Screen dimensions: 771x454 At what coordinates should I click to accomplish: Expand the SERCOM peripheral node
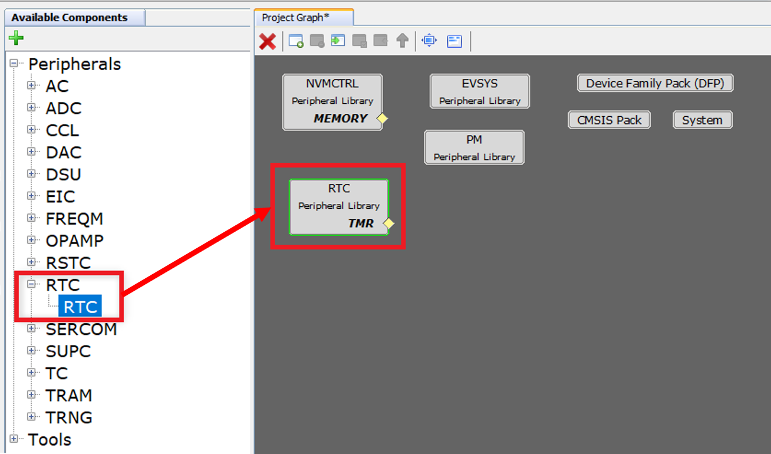pos(31,329)
